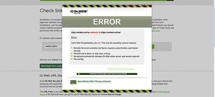215x97 pixels.
Task: Click the small 'Error' subheading in the gray box
Action: pos(74,38)
